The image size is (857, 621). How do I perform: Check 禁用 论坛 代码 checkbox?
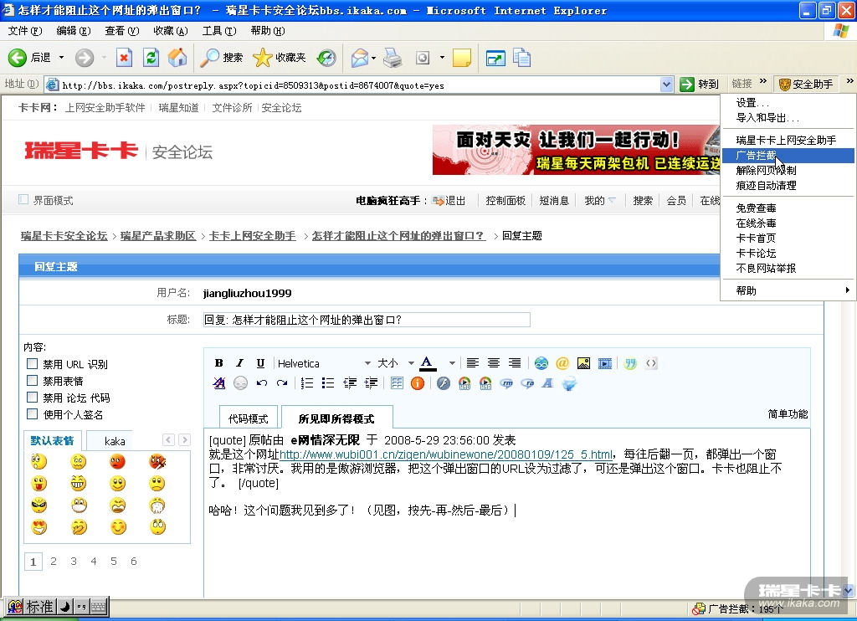tap(33, 398)
